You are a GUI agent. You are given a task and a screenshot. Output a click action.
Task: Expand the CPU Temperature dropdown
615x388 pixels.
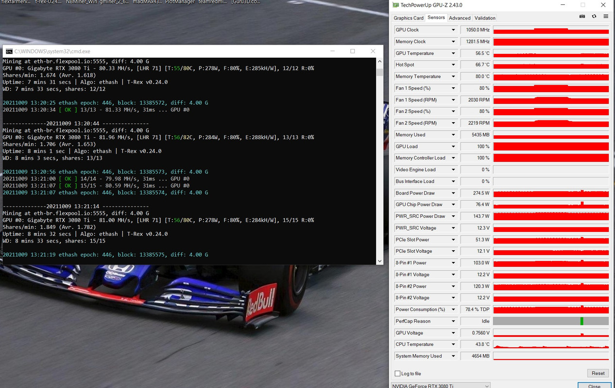(453, 344)
